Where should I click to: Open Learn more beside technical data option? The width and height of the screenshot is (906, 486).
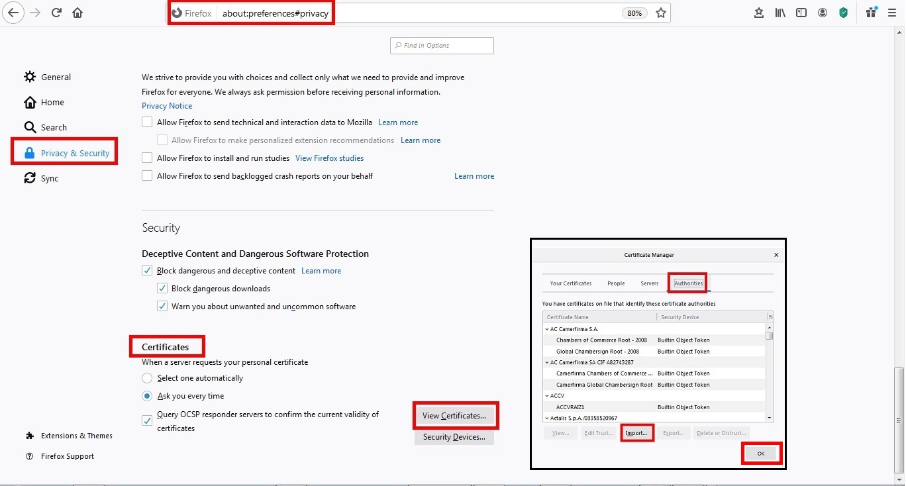pyautogui.click(x=398, y=122)
